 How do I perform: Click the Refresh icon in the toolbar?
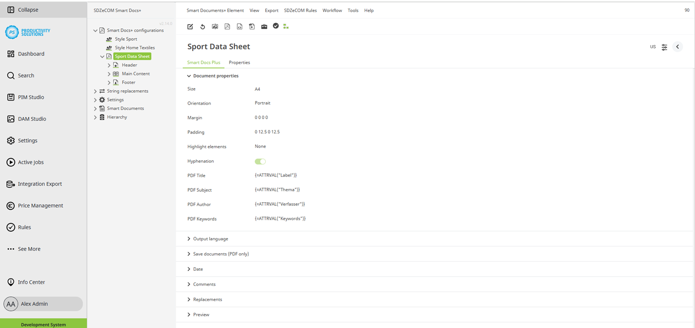(202, 27)
